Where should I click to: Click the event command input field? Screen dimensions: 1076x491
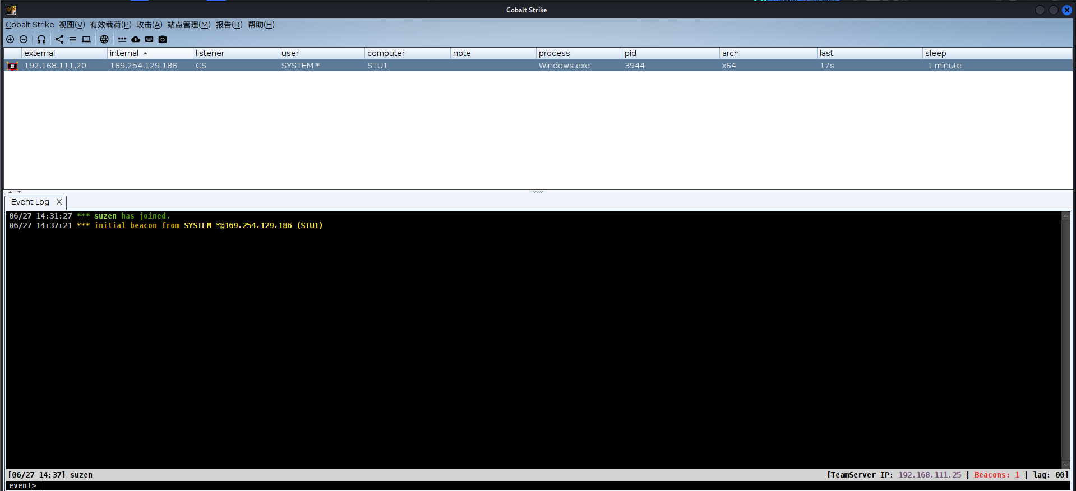(555, 486)
